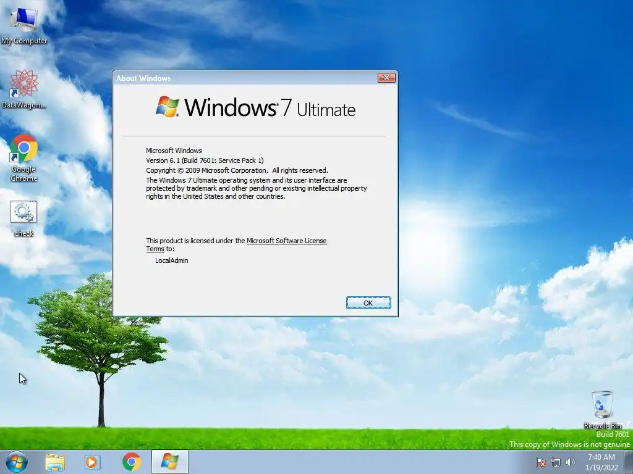Open Action Center flag in system tray
The width and height of the screenshot is (633, 474).
tap(540, 462)
